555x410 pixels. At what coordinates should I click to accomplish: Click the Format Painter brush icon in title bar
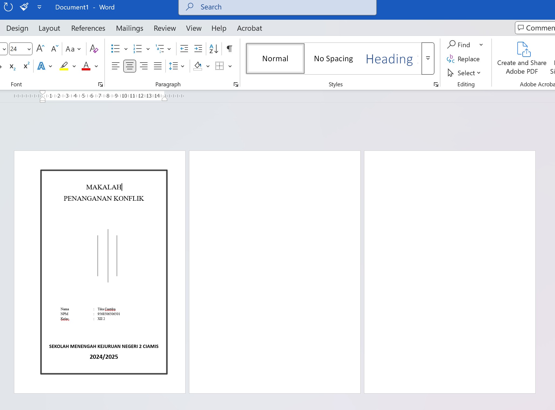(x=24, y=7)
